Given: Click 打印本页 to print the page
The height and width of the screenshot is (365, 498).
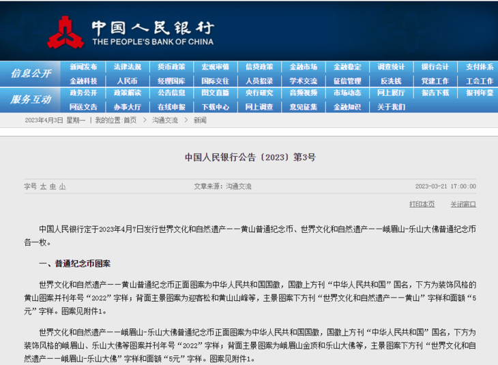Looking at the screenshot, I should (x=422, y=204).
